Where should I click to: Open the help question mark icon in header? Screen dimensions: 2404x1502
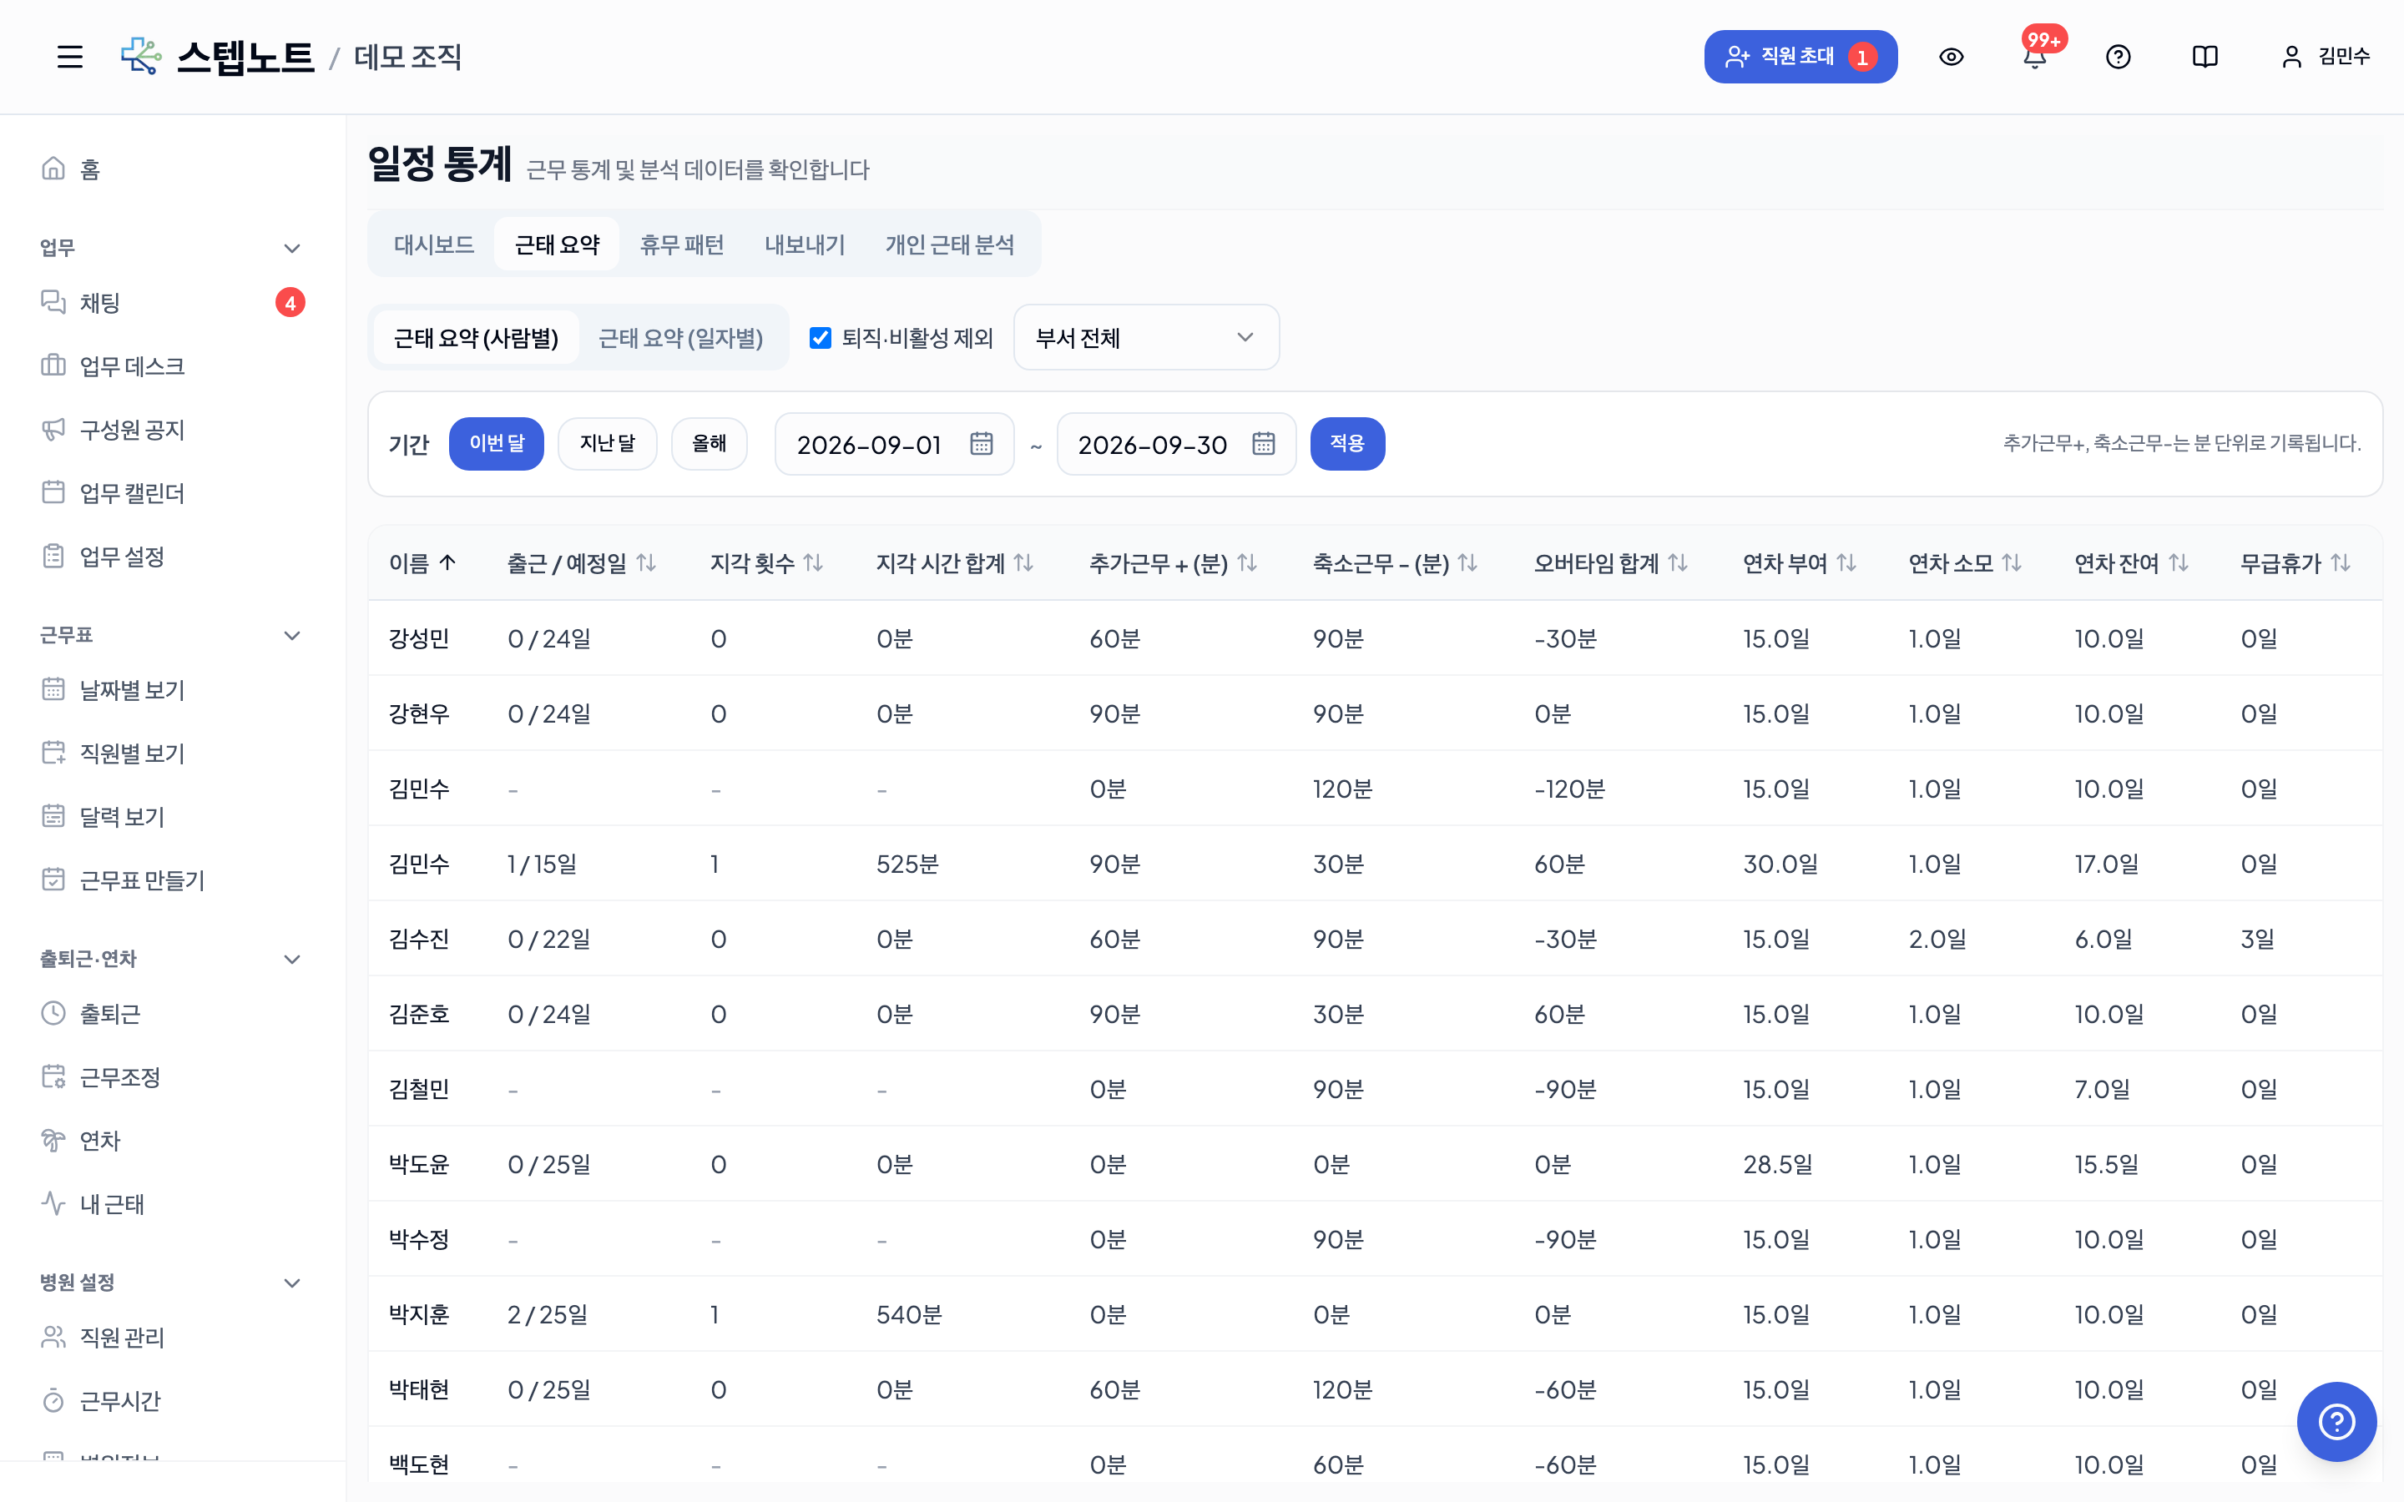click(x=2118, y=57)
